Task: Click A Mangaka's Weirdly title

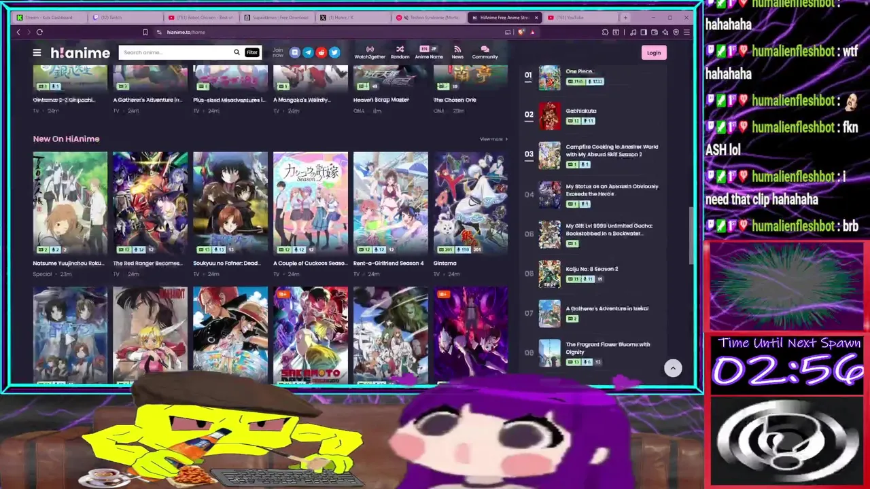Action: [x=301, y=100]
